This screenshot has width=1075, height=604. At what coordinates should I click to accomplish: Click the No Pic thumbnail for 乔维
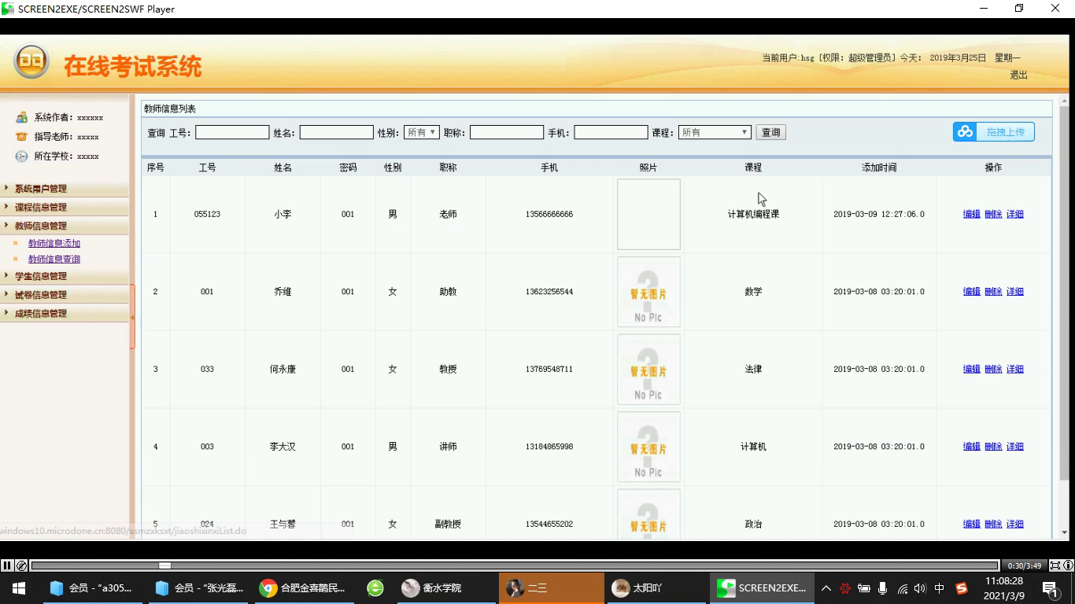tap(648, 292)
